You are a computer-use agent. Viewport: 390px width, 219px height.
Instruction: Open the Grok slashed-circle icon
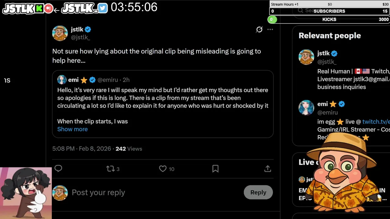tap(259, 30)
